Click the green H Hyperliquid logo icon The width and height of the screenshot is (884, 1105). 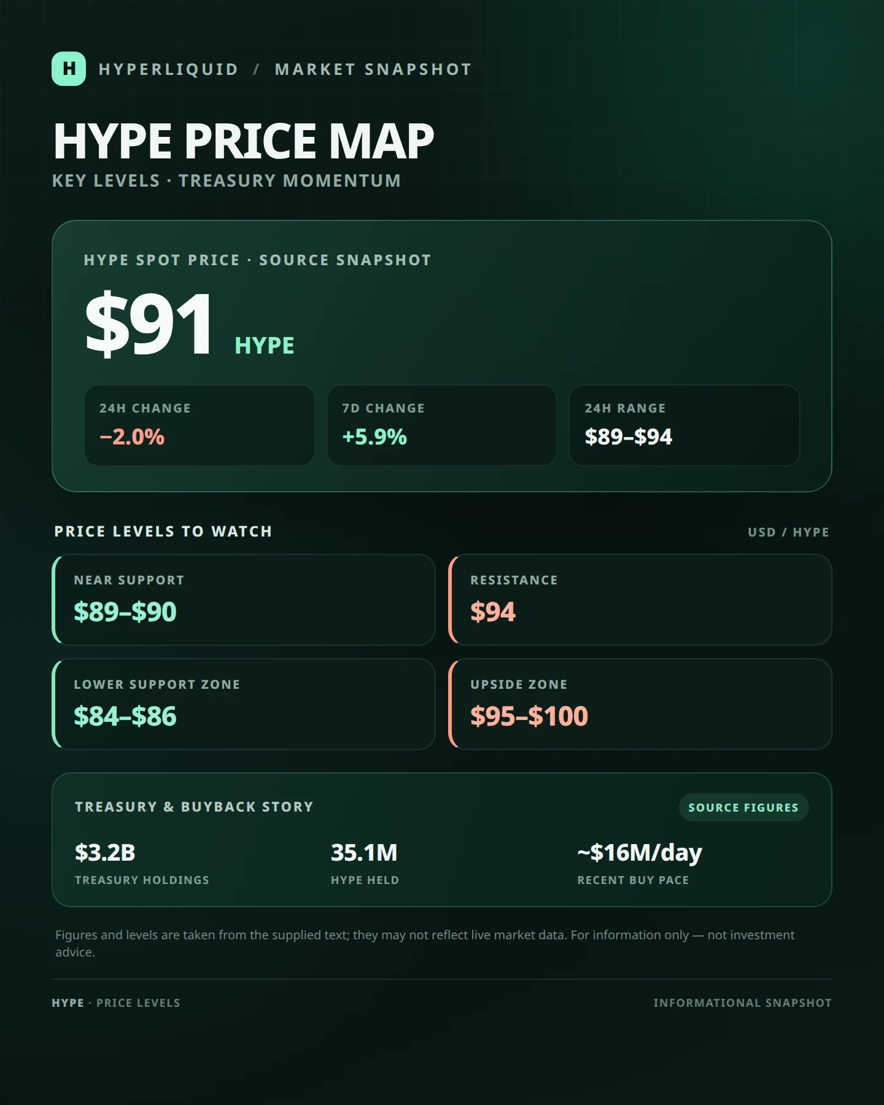[69, 69]
